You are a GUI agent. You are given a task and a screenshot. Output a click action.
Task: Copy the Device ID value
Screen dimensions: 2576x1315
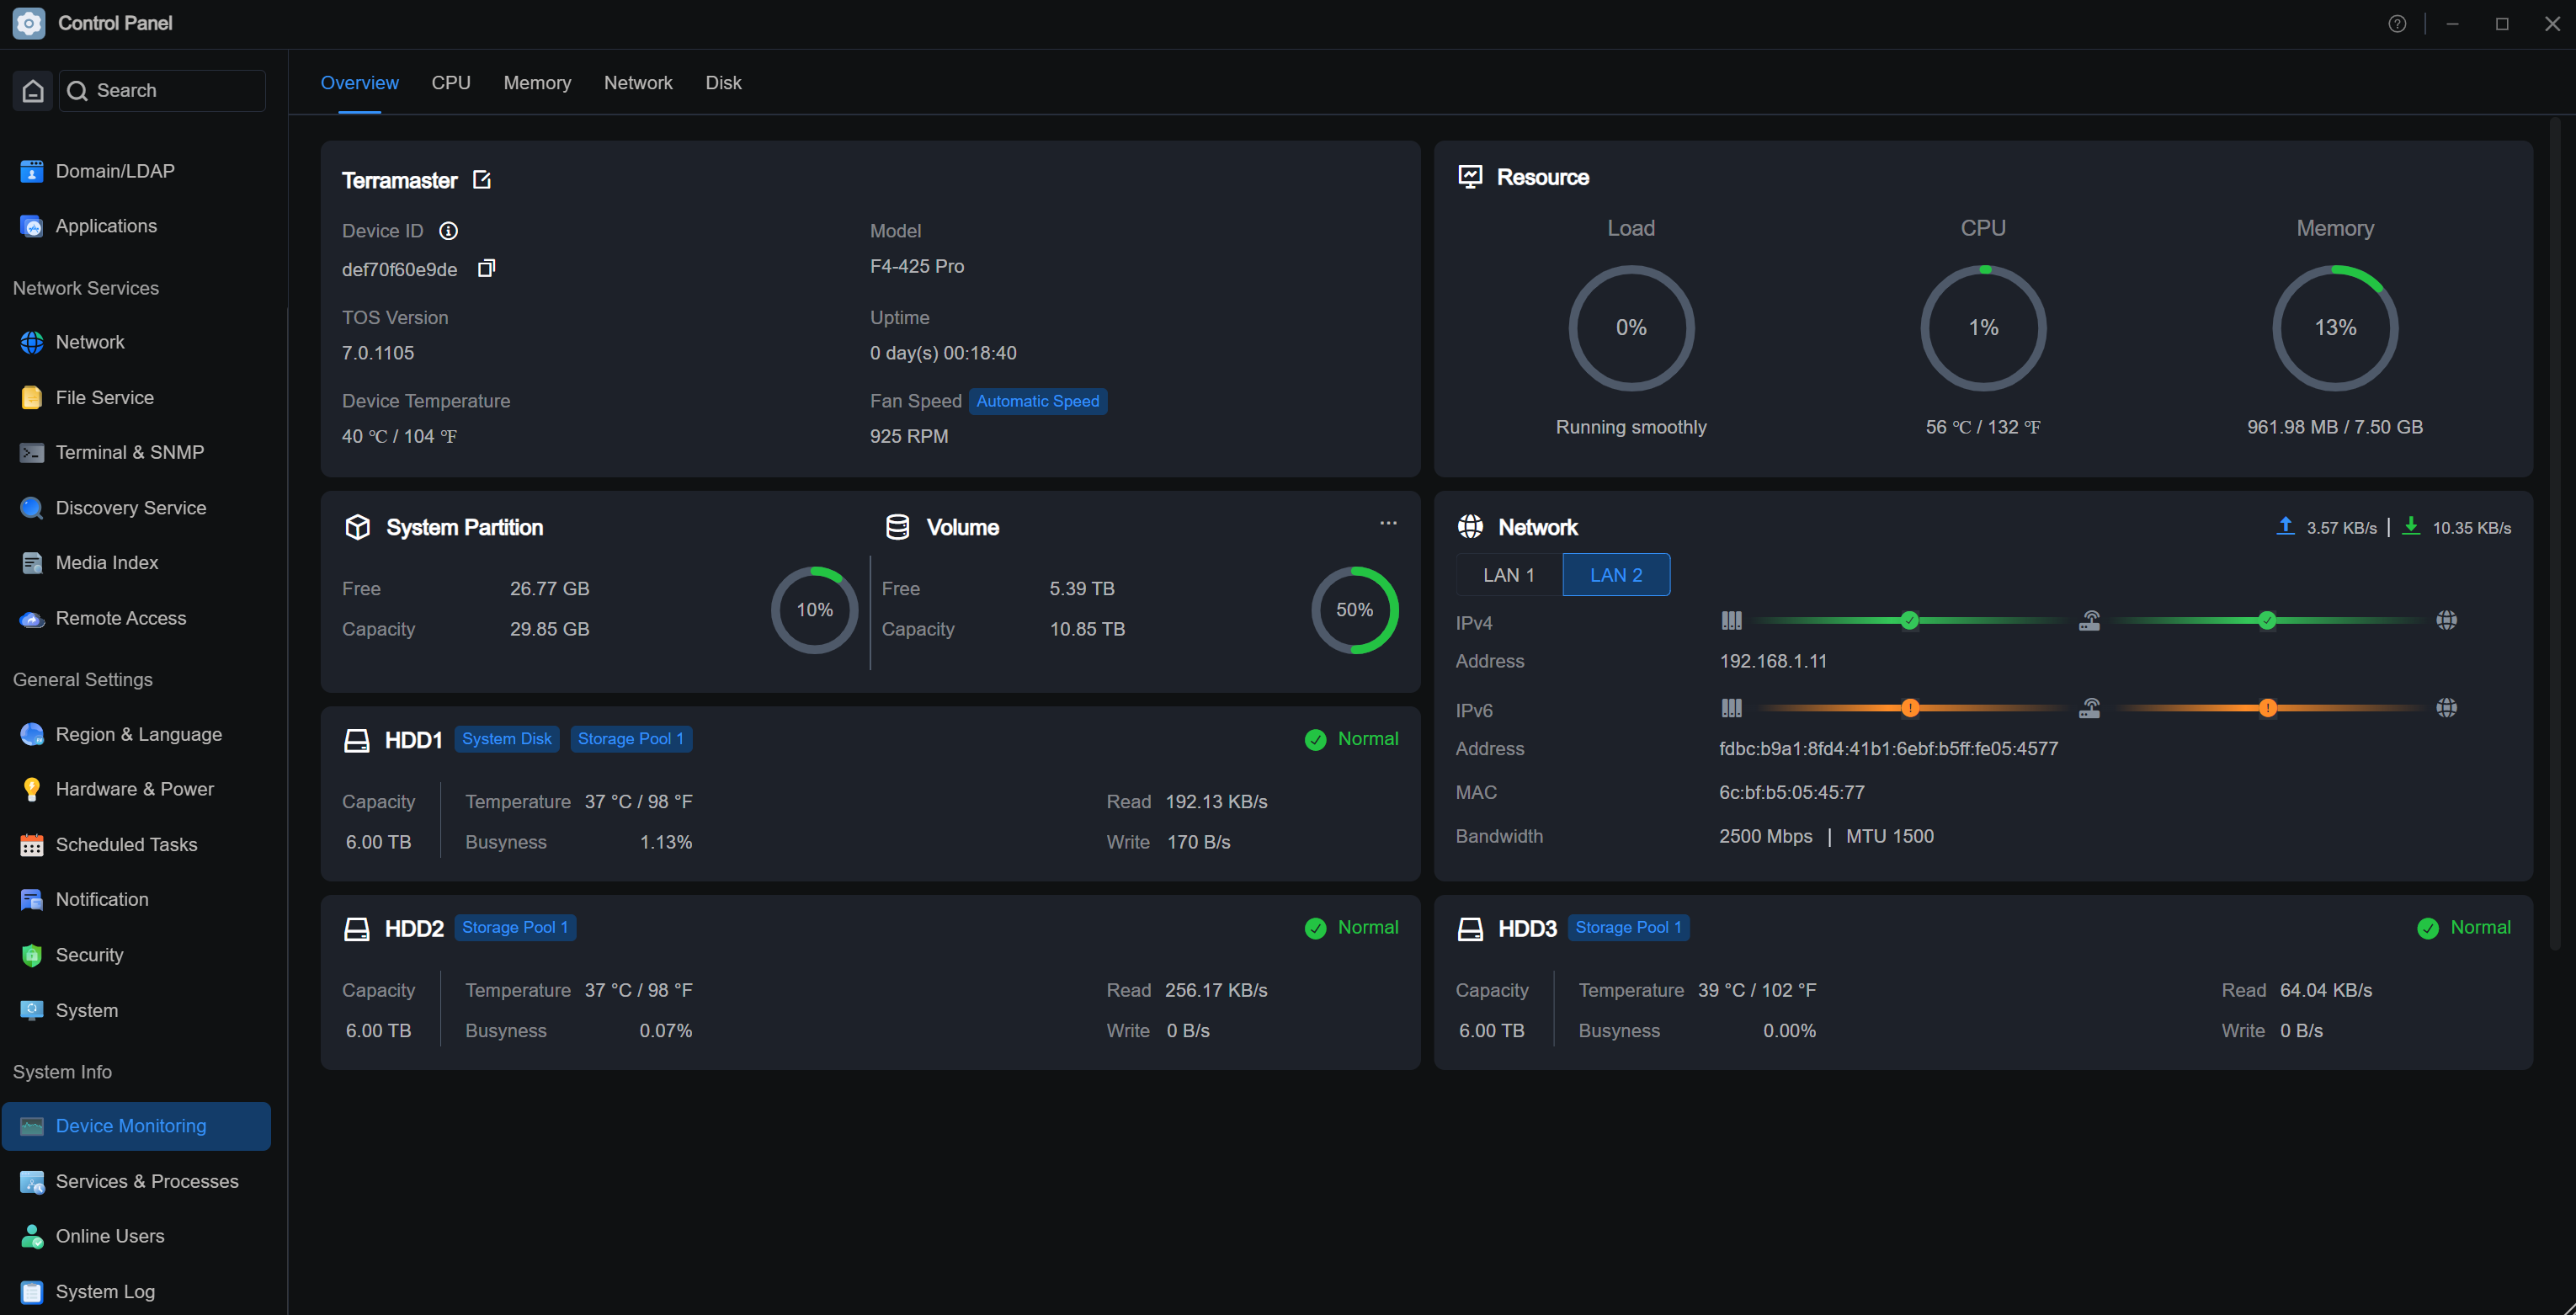point(486,268)
